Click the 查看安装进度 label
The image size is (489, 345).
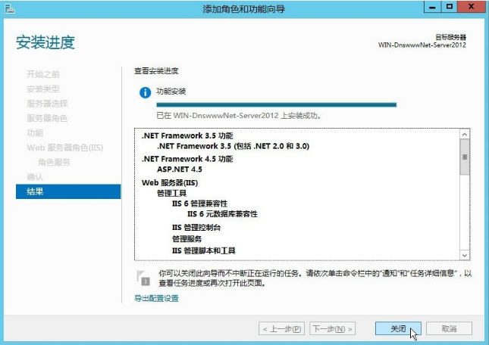point(156,71)
